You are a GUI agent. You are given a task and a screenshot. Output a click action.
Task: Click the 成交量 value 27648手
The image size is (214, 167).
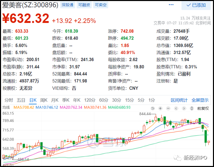pos(181,31)
